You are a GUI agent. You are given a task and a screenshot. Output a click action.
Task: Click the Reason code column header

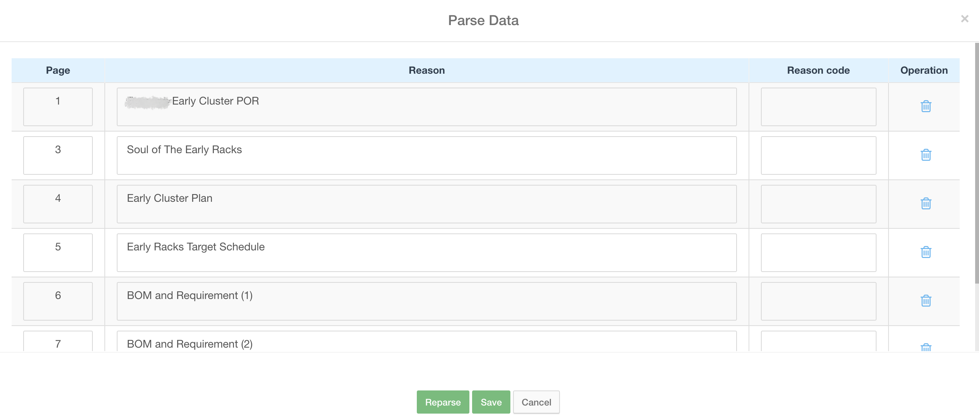(x=818, y=70)
